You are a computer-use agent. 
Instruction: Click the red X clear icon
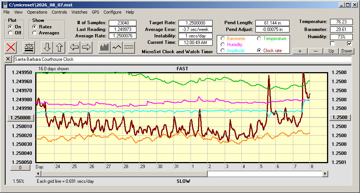point(11,47)
